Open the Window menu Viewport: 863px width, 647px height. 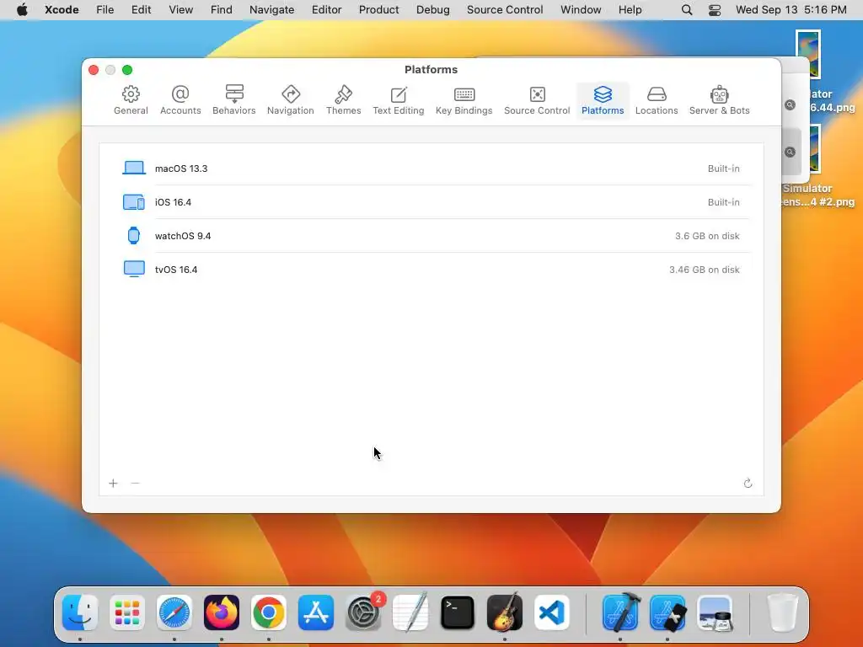[x=581, y=10]
